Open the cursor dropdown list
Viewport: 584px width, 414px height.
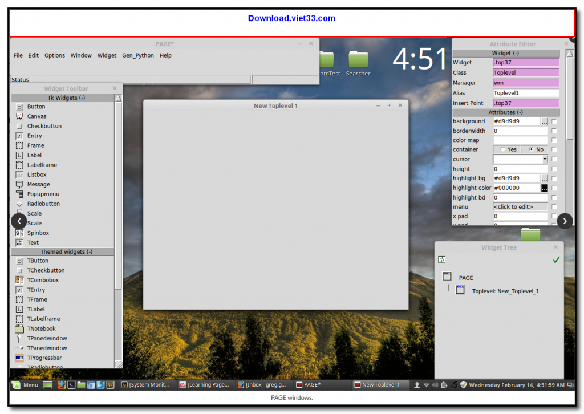(545, 159)
